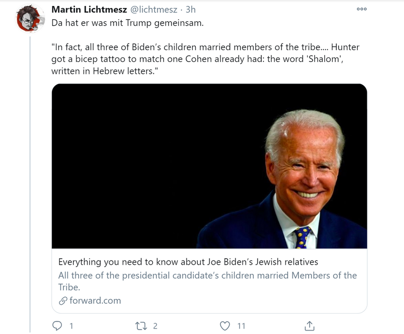Click the author's profile avatar
Image resolution: width=404 pixels, height=334 pixels.
(29, 20)
